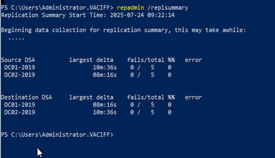Image resolution: width=275 pixels, height=158 pixels.
Task: Click the Destination DSA column header
Action: tap(26, 97)
